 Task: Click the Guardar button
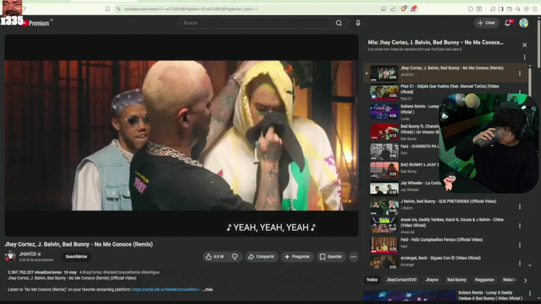pyautogui.click(x=331, y=257)
